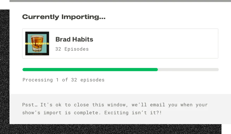Click the yellow BRAD HABITS text on the artwork
This screenshot has height=134, width=231.
tap(37, 43)
